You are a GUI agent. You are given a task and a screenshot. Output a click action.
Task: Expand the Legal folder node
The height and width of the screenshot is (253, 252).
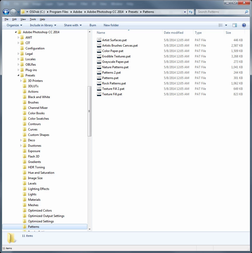(x=18, y=54)
